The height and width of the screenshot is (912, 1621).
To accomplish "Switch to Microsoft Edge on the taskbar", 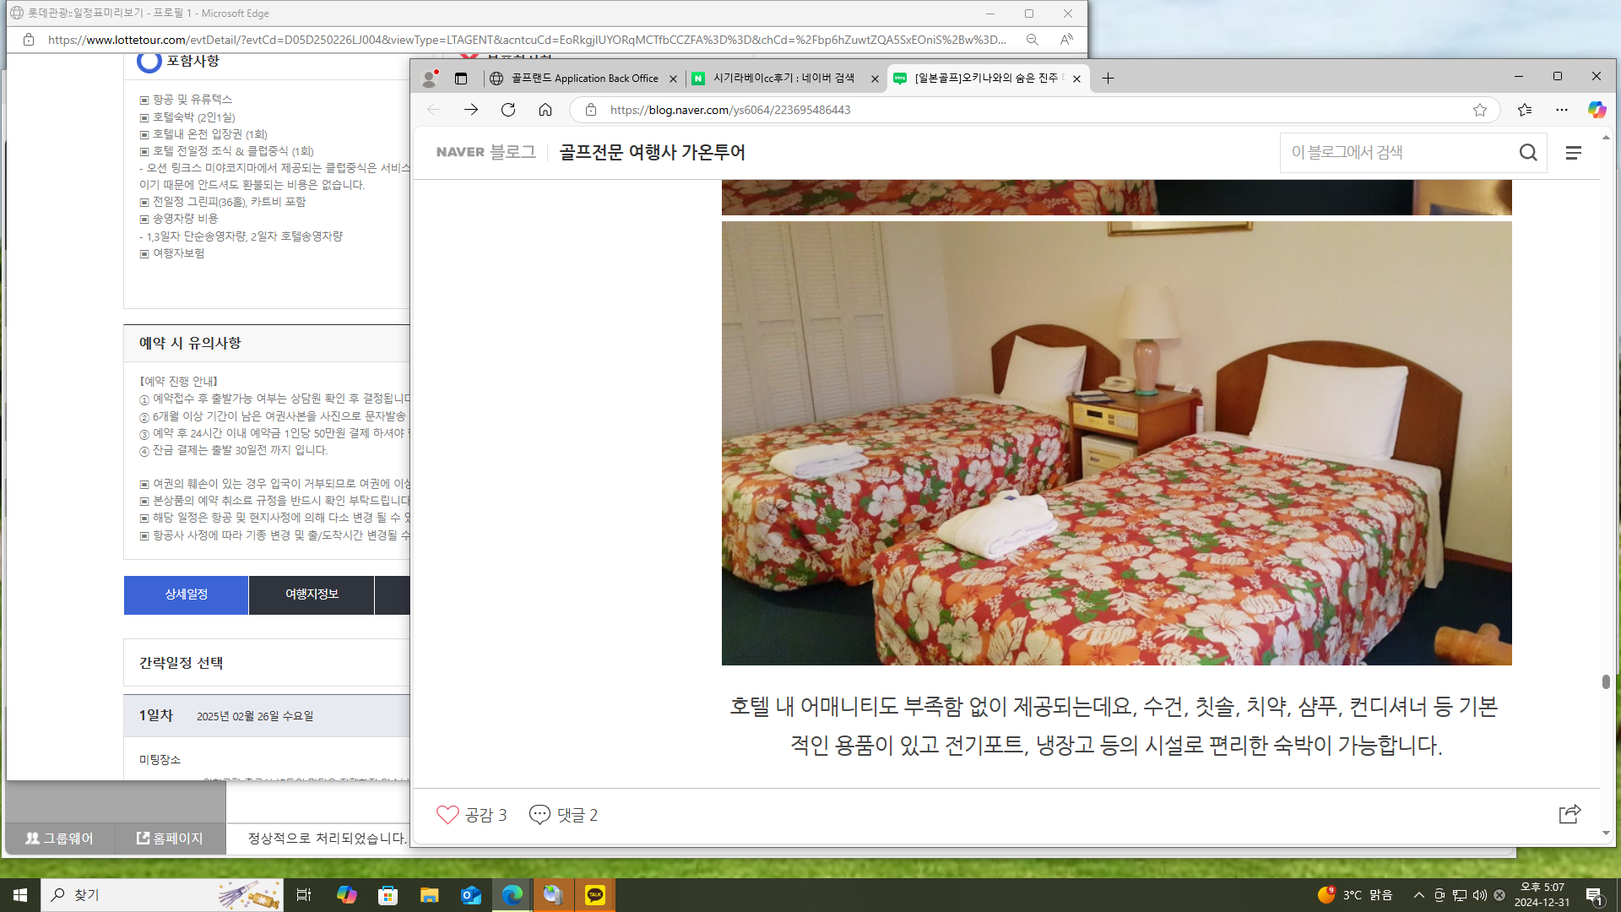I will pyautogui.click(x=512, y=895).
